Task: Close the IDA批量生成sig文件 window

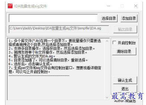Action: pos(136,6)
